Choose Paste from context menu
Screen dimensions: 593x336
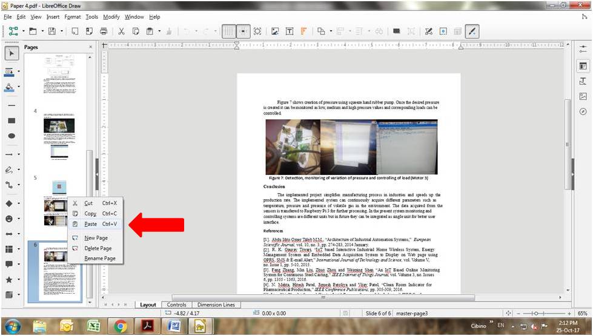(x=95, y=224)
